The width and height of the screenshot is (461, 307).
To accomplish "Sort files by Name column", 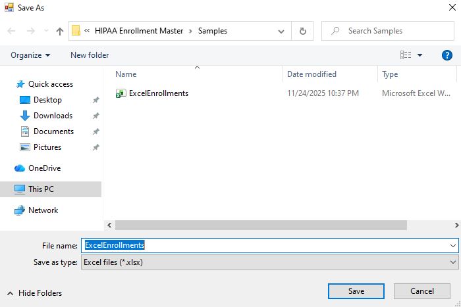I will [126, 74].
